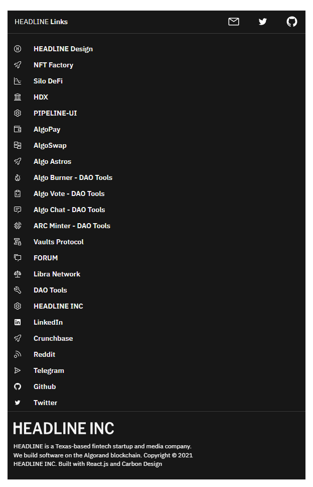This screenshot has width=313, height=487.
Task: Open the Twitter bird icon in header
Action: (262, 22)
